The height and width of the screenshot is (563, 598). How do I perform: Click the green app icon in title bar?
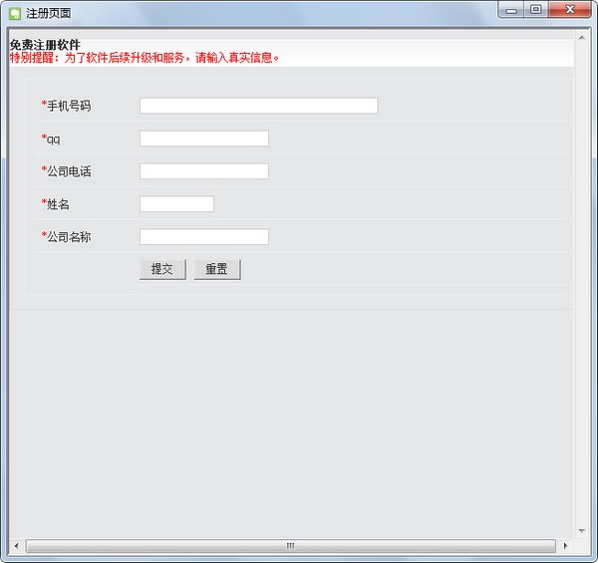(15, 14)
